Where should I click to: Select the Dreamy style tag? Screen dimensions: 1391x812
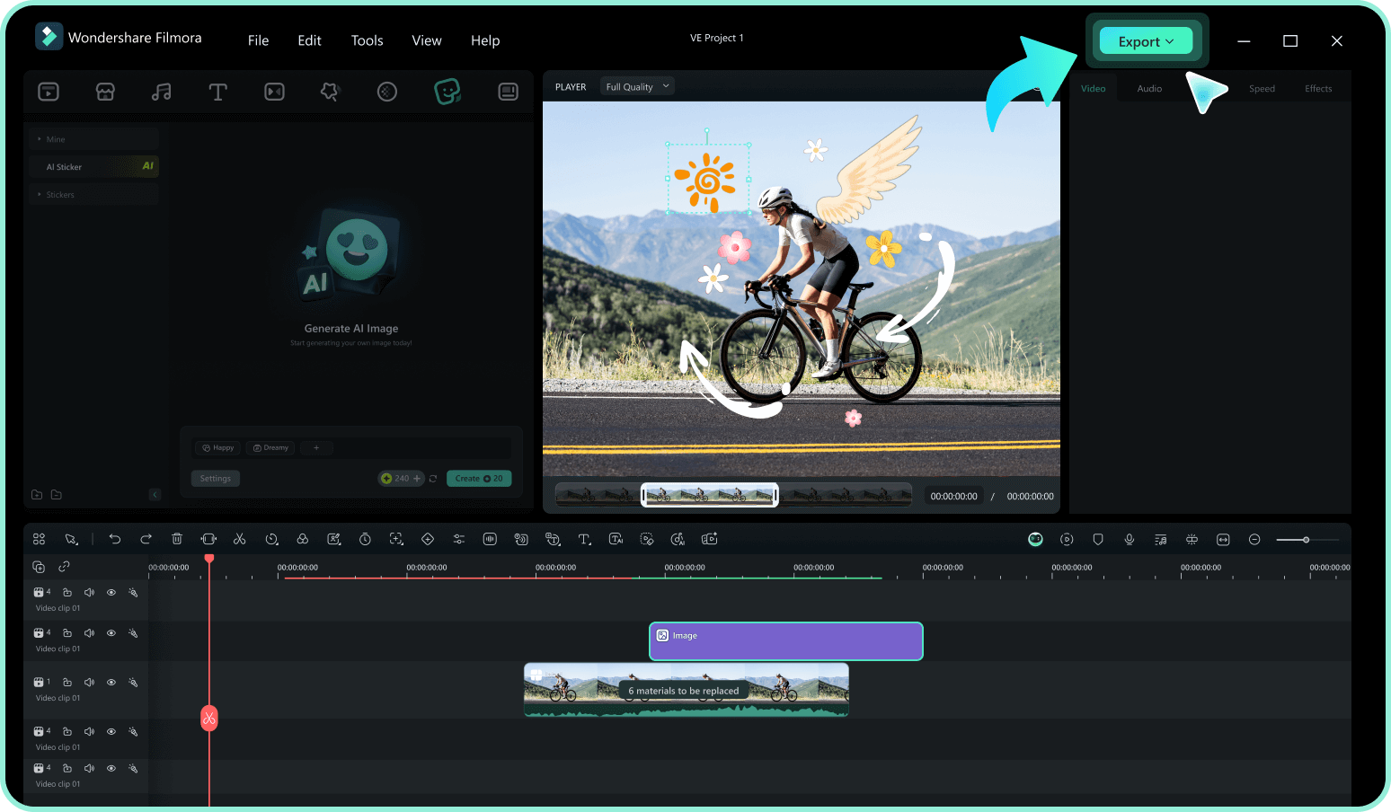(271, 447)
